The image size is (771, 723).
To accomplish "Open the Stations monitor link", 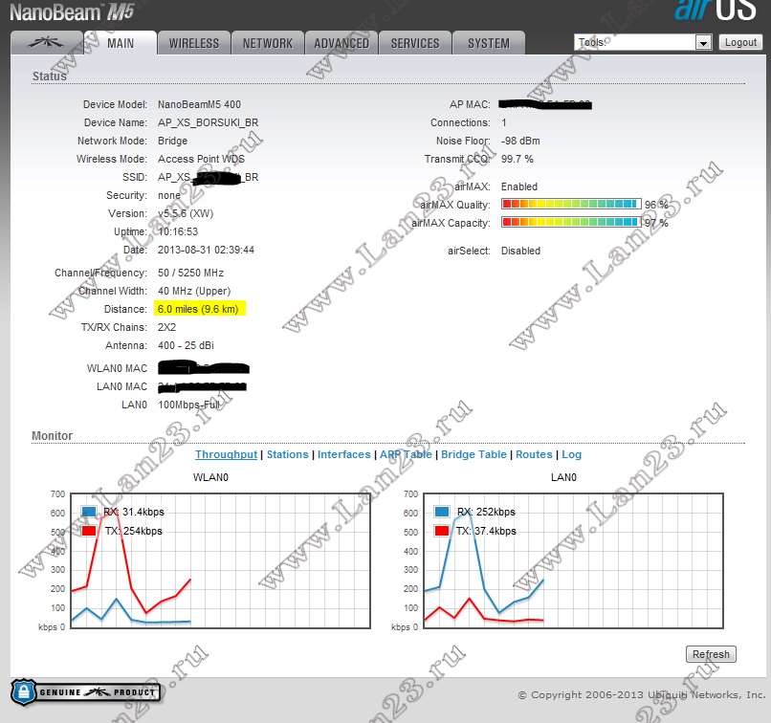I will tap(288, 454).
